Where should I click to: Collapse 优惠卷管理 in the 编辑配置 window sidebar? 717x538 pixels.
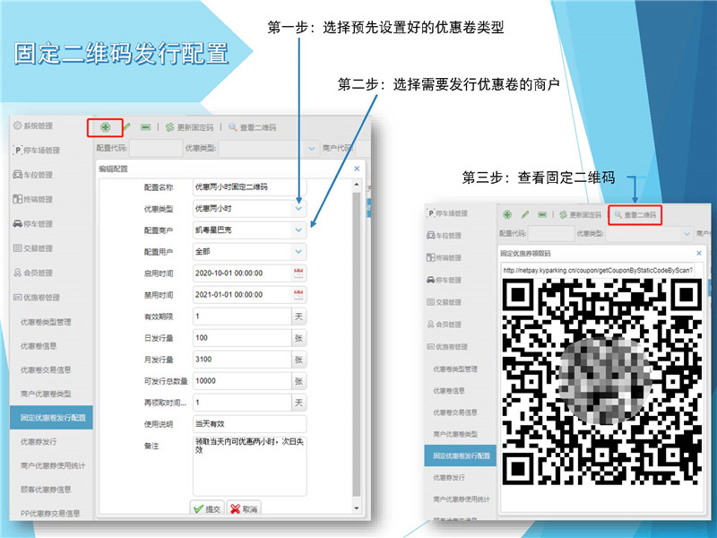37,298
